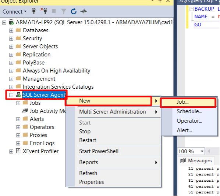The image size is (220, 196).
Task: Expand the Alerts folder
Action: 18,119
